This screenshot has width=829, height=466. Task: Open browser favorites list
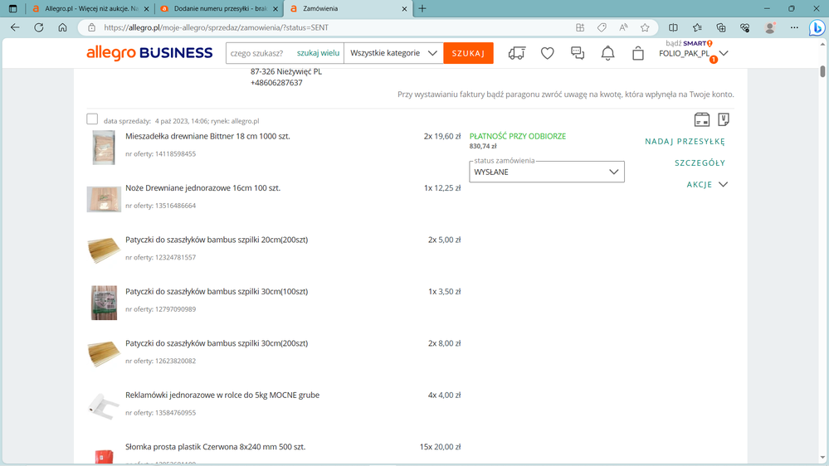click(697, 27)
